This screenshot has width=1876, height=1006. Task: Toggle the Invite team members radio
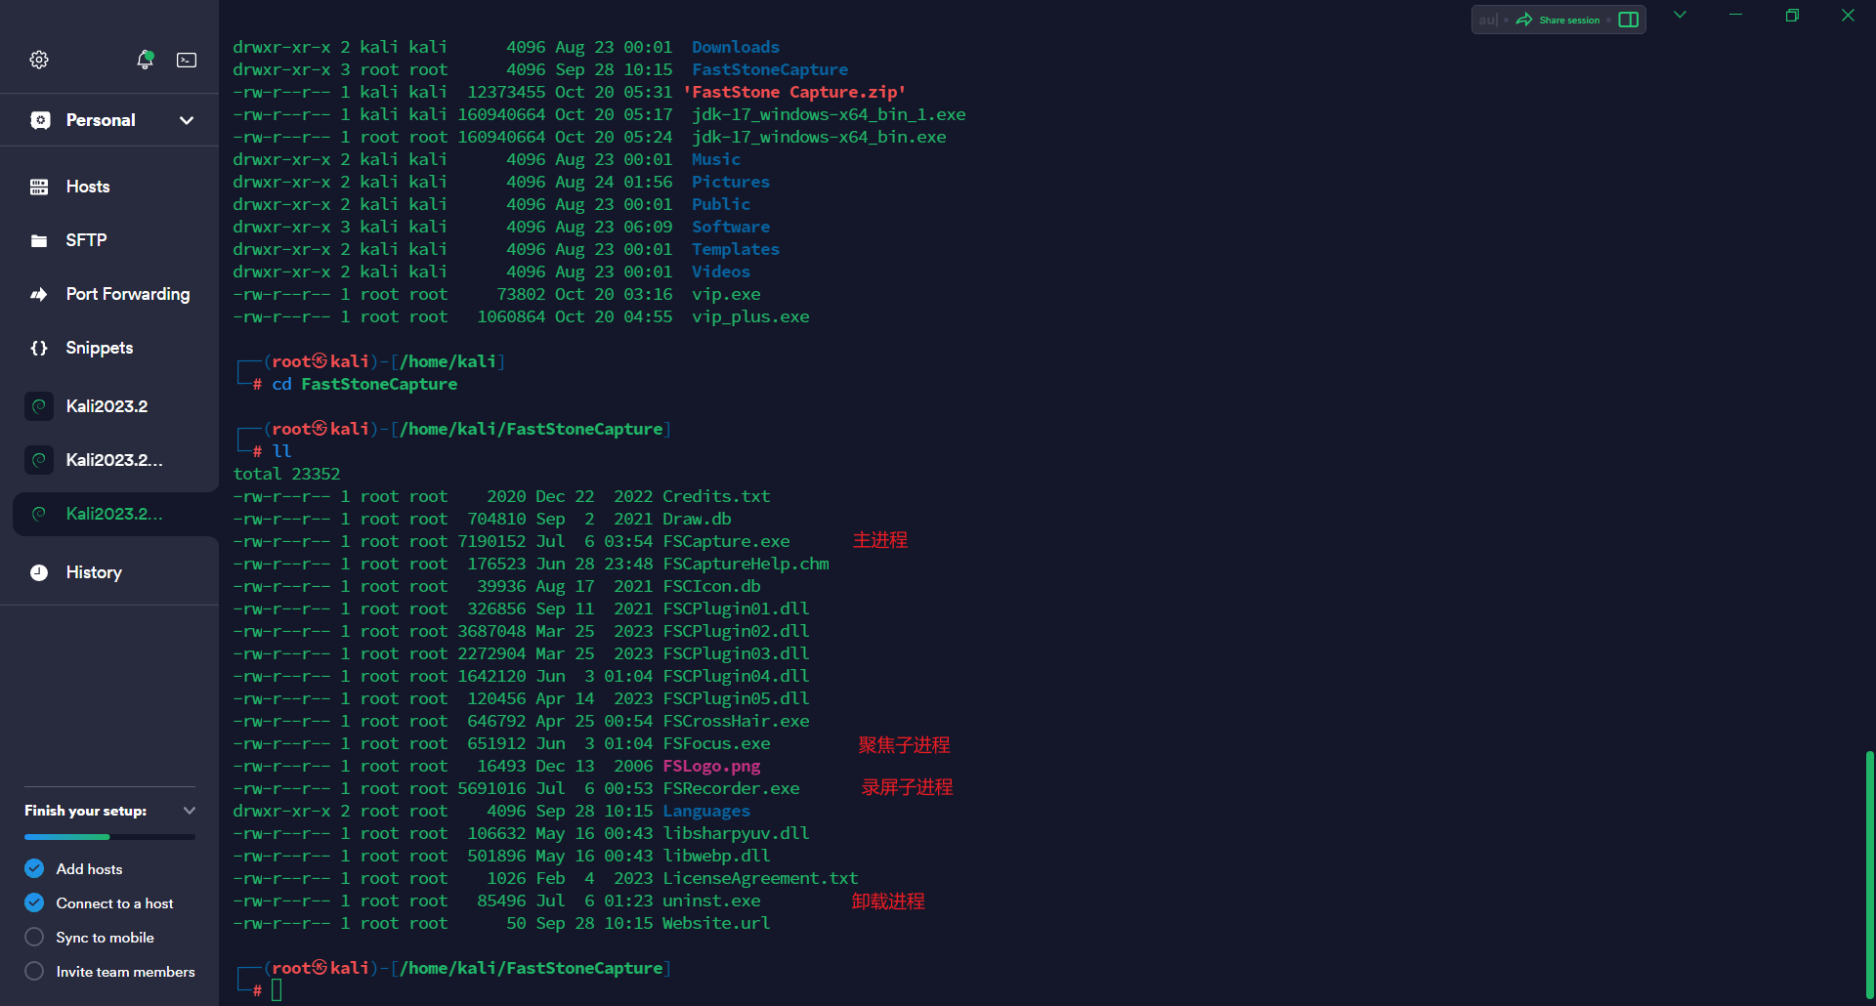click(x=34, y=971)
